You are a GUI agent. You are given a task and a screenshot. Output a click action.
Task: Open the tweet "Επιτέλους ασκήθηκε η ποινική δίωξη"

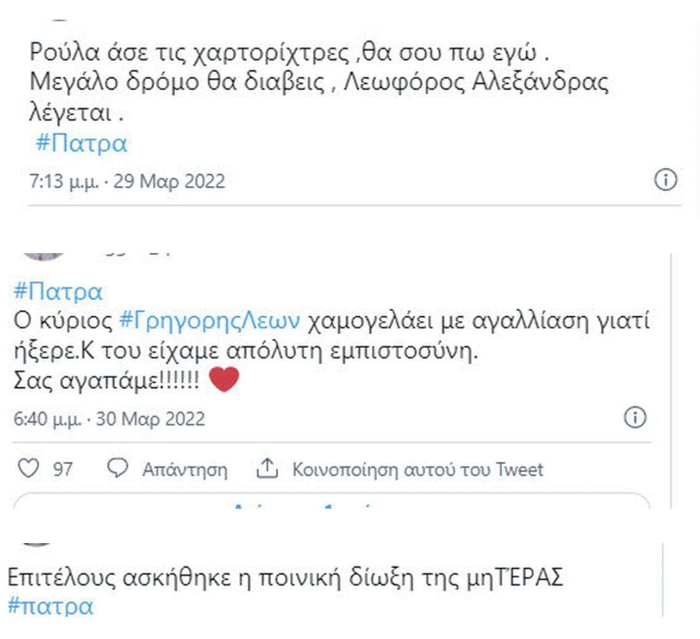pyautogui.click(x=285, y=578)
